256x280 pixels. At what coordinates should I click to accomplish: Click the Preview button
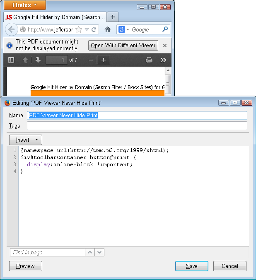click(26, 266)
